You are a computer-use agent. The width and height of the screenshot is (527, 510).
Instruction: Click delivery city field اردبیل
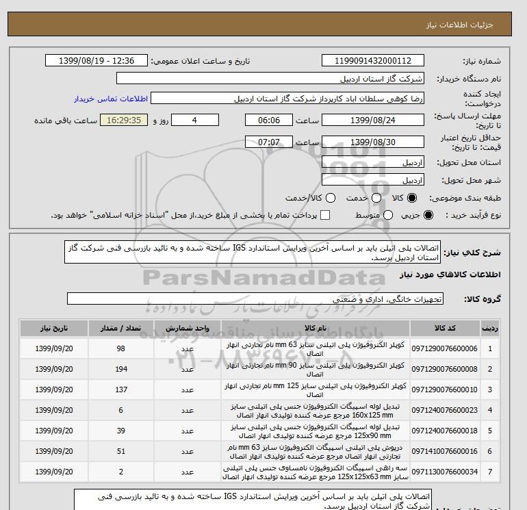pyautogui.click(x=373, y=180)
